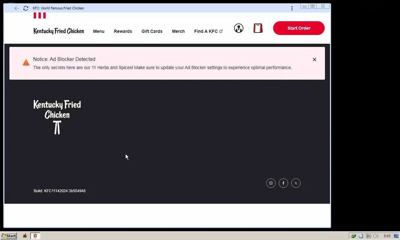Open the Windows Start menu
400x240 pixels.
(9, 236)
